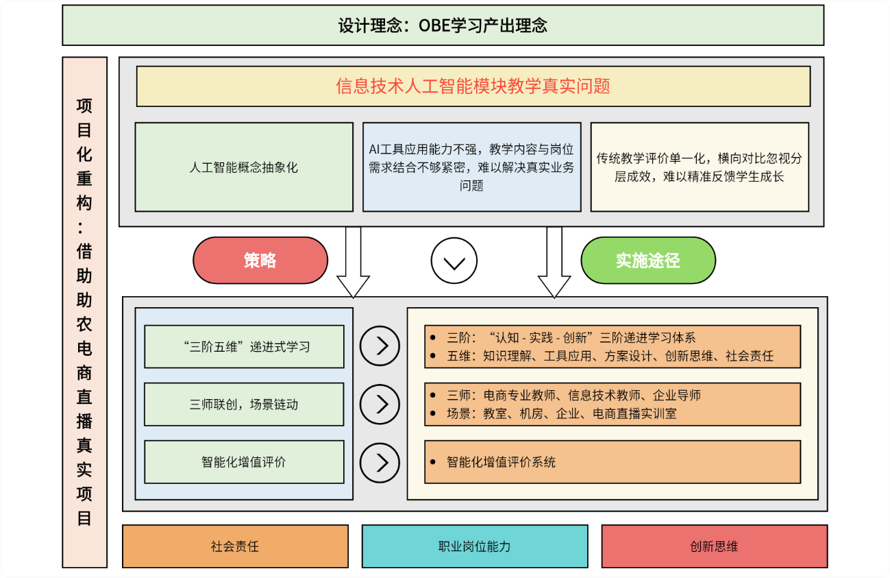Select the red 策略 pill button
Viewport: 890px width, 578px height.
260,261
